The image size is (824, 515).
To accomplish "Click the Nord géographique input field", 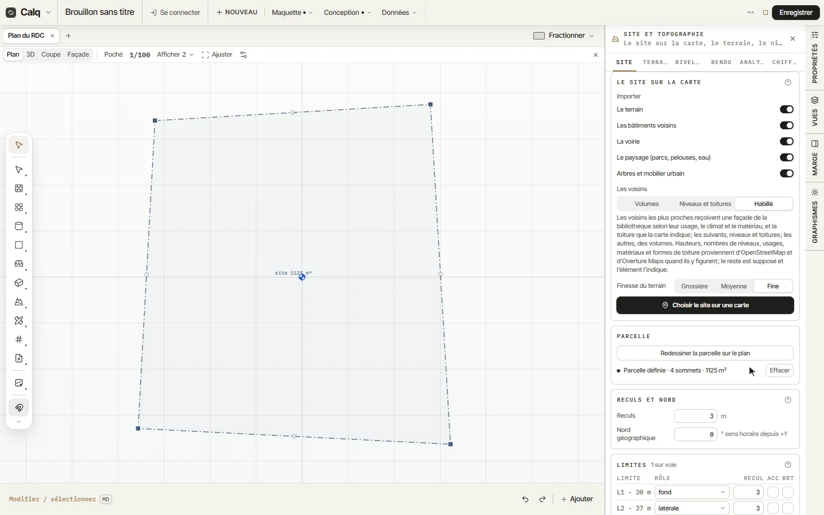I will coord(696,434).
